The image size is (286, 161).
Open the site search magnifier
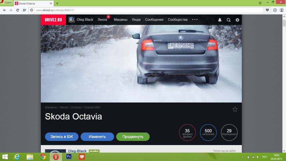click(x=229, y=20)
